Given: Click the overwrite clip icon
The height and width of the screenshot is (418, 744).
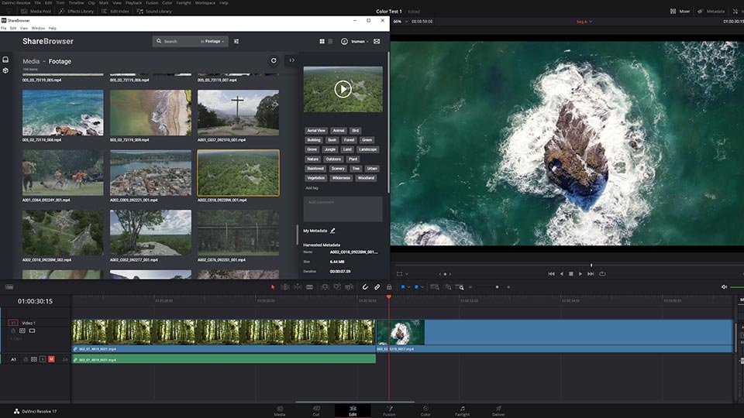Looking at the screenshot, I should pos(337,286).
